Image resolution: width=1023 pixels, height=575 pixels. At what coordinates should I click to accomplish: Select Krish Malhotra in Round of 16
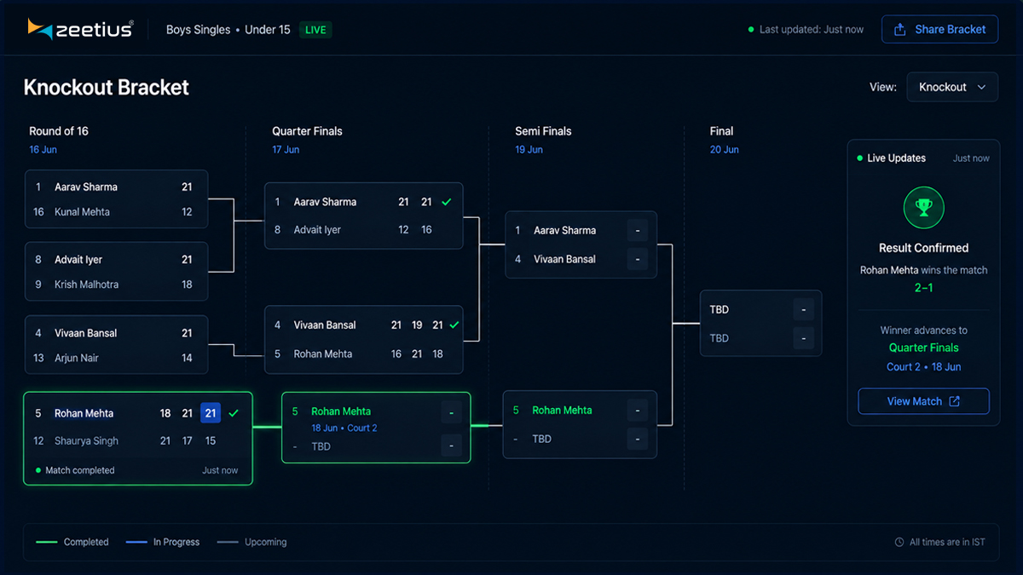click(86, 285)
